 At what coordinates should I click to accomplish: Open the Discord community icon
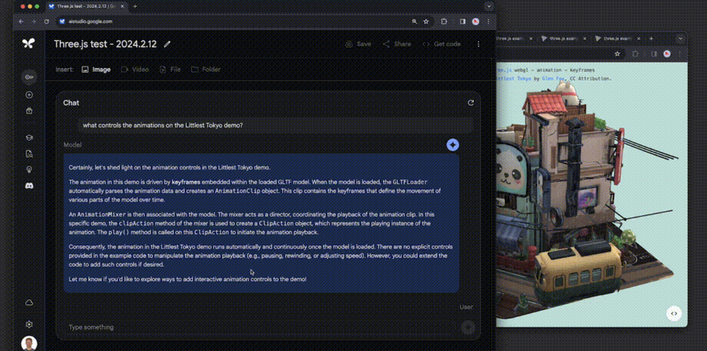point(29,186)
